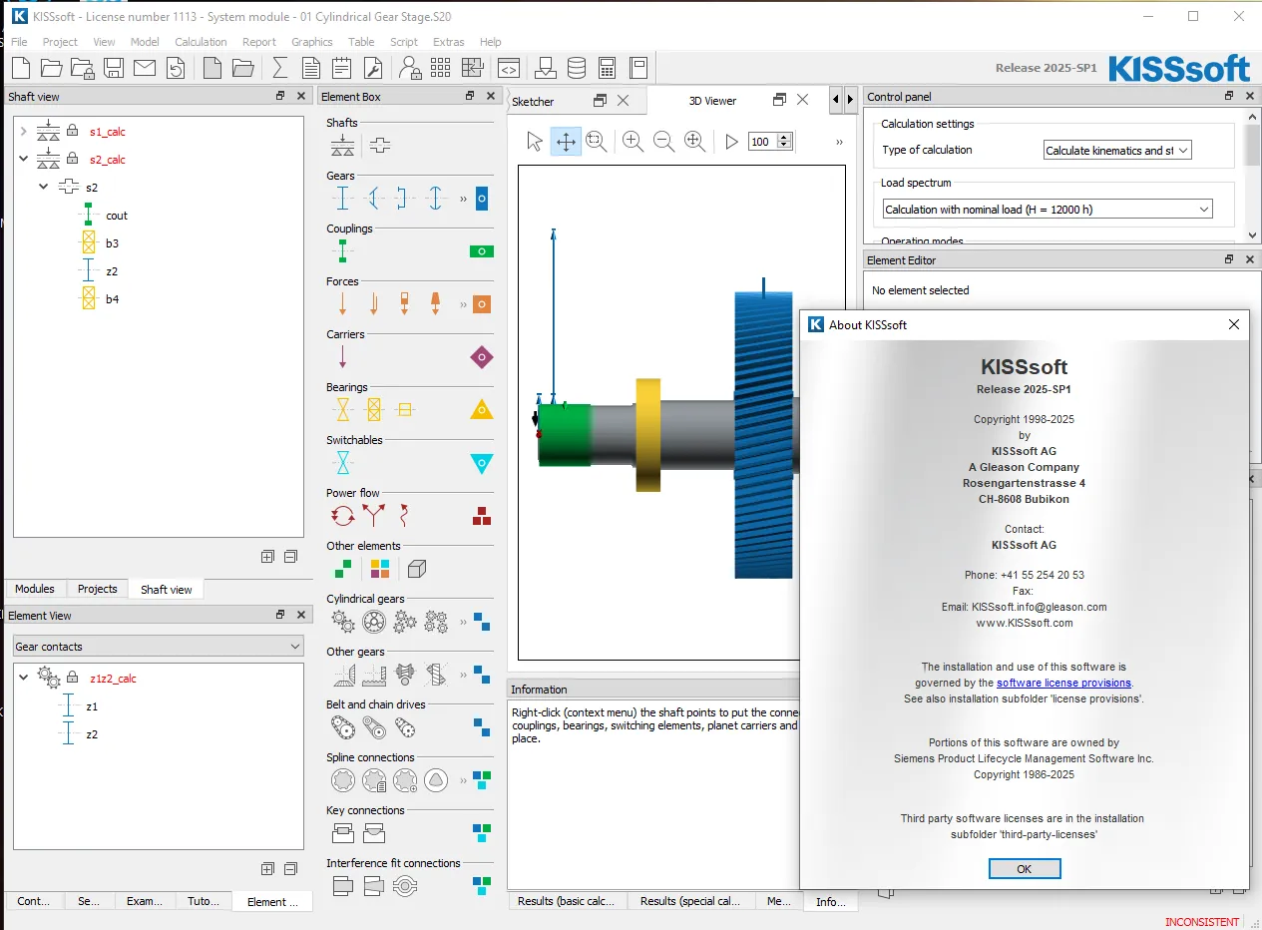The height and width of the screenshot is (930, 1262).
Task: Expand all items below the Shaft view tree
Action: click(267, 557)
